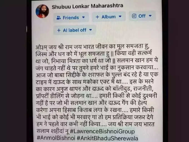189x142 pixels.
Task: Click the post text line starting with आज जो बाबा
Action: click(97, 75)
